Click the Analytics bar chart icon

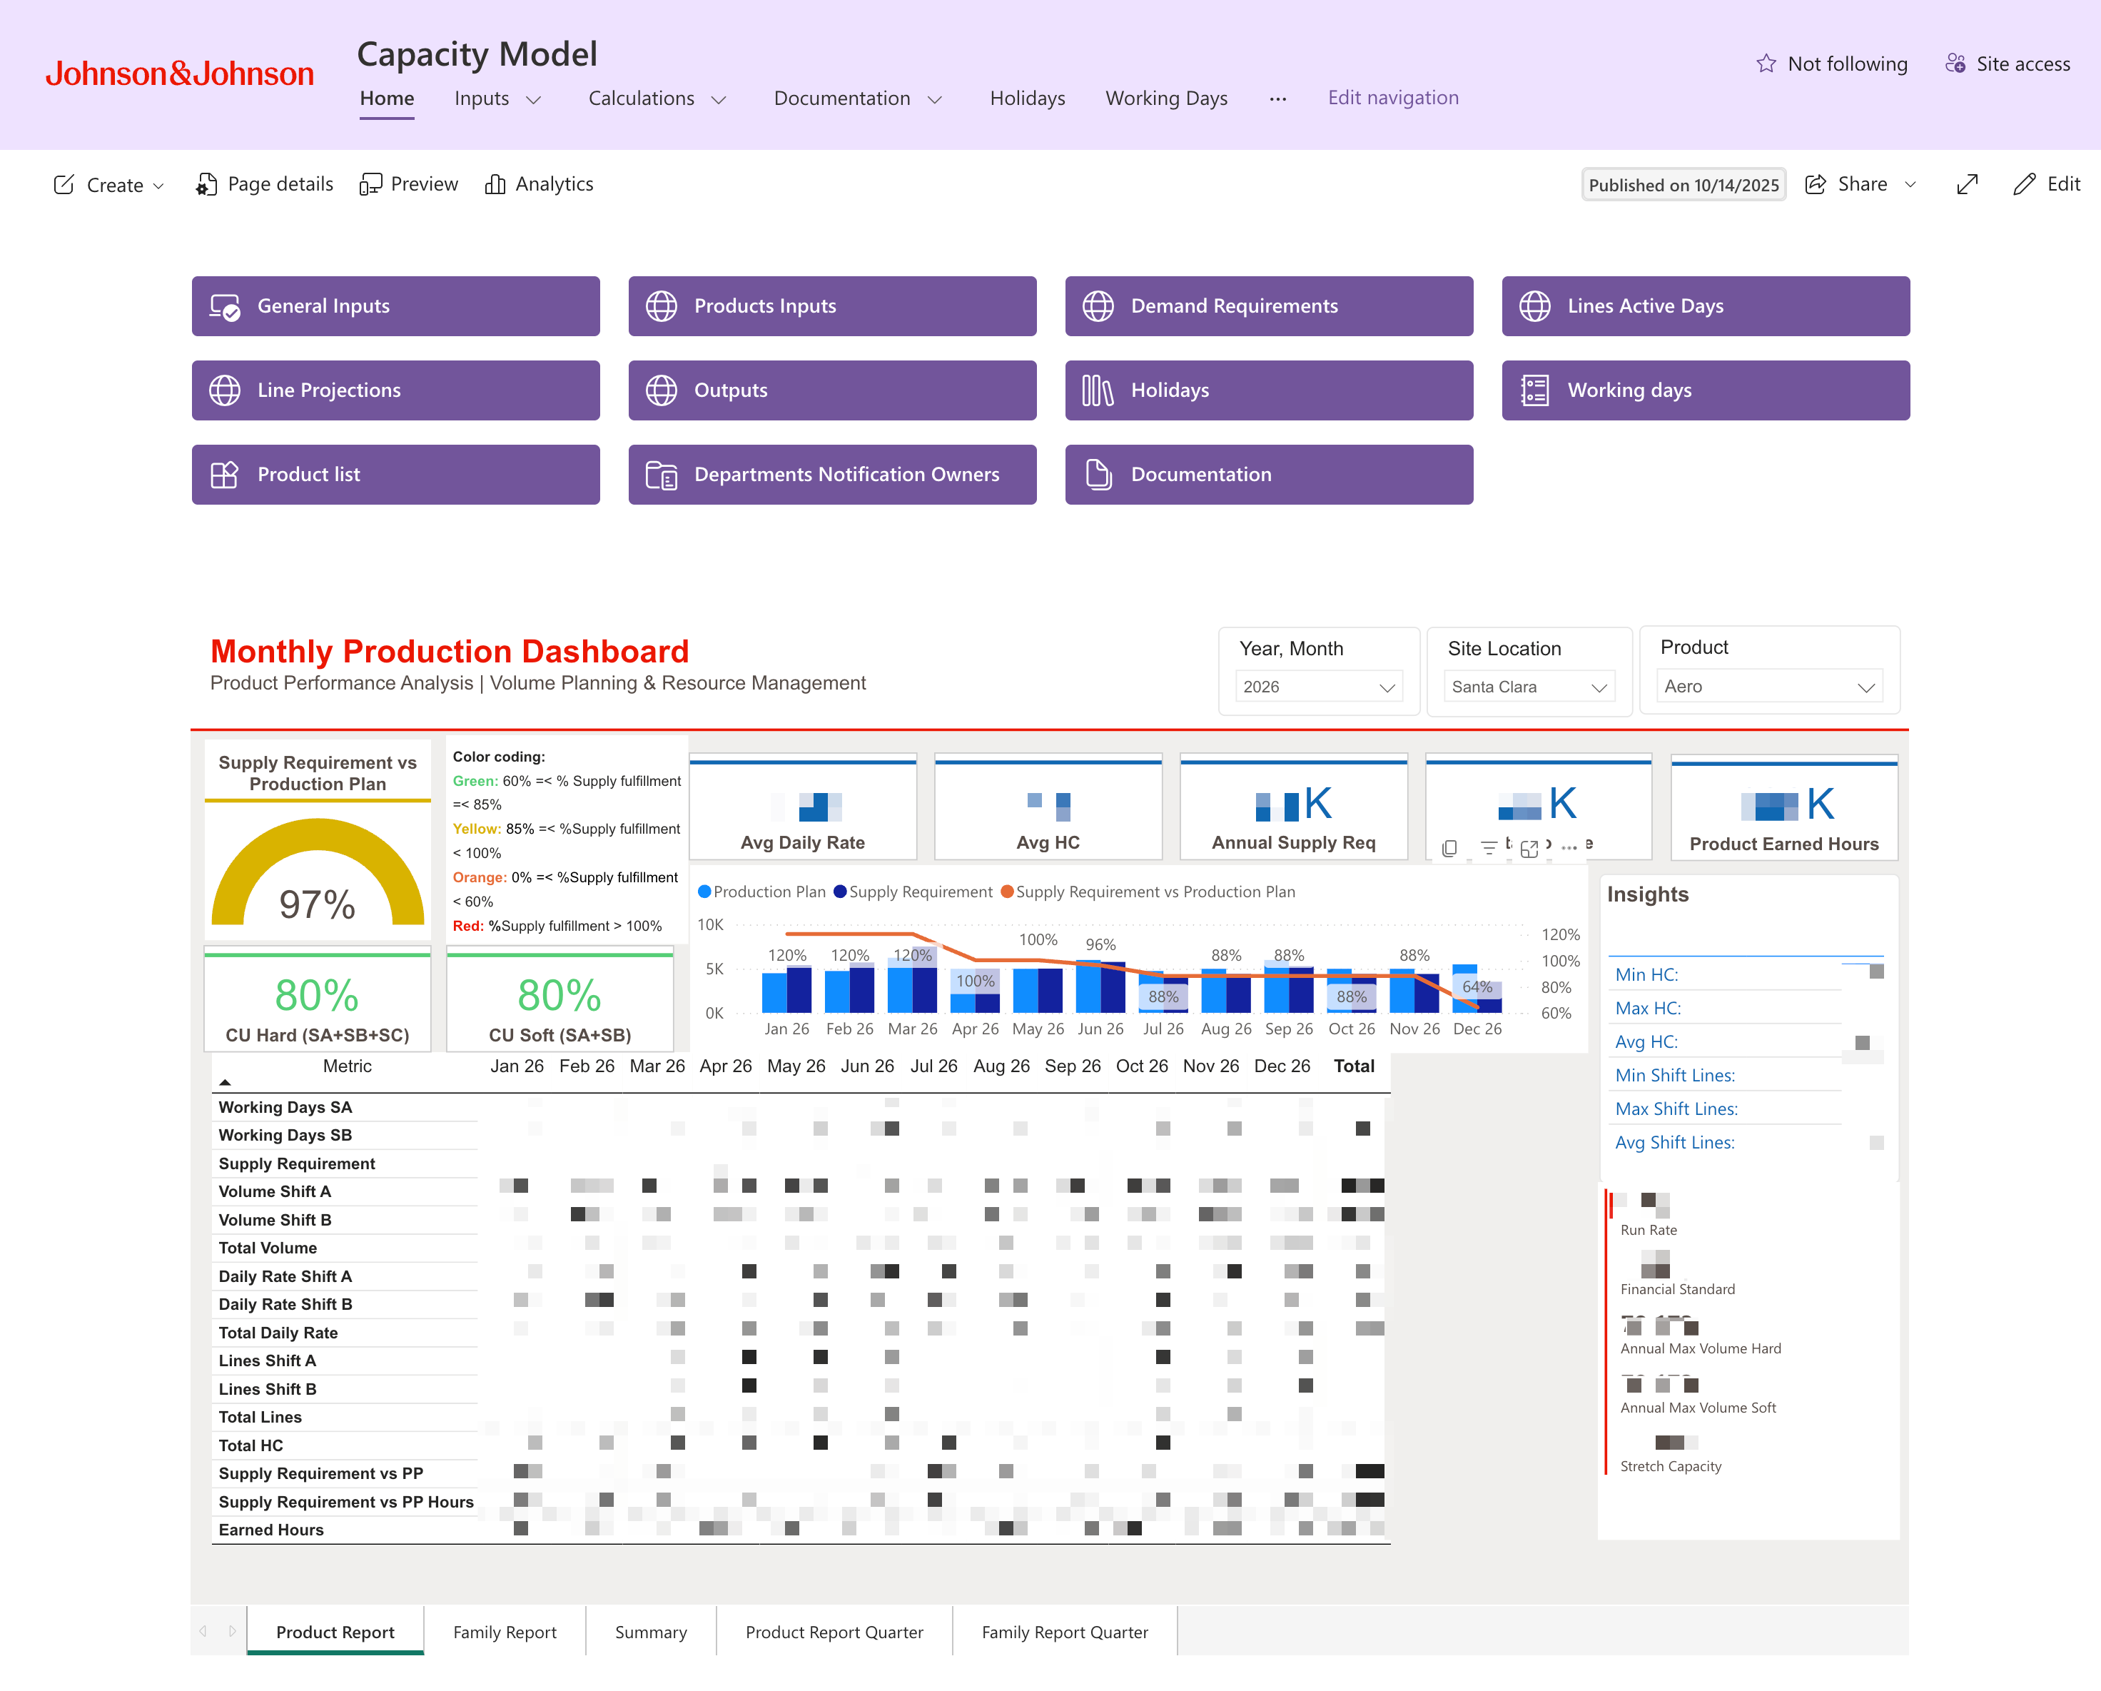(495, 184)
